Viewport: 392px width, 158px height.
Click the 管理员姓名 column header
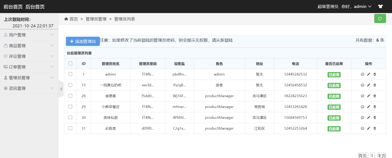click(110, 64)
